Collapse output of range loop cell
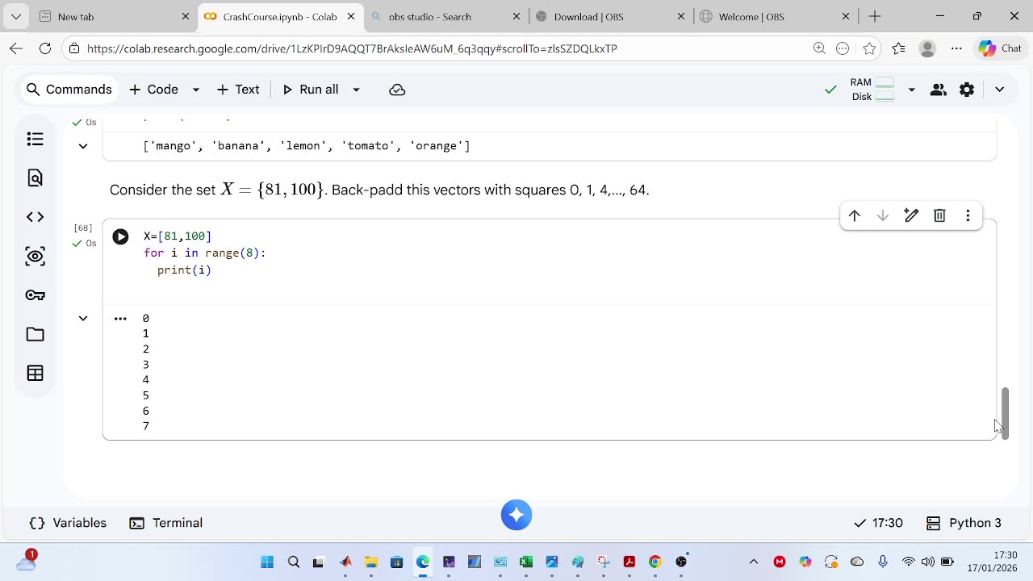 83,319
